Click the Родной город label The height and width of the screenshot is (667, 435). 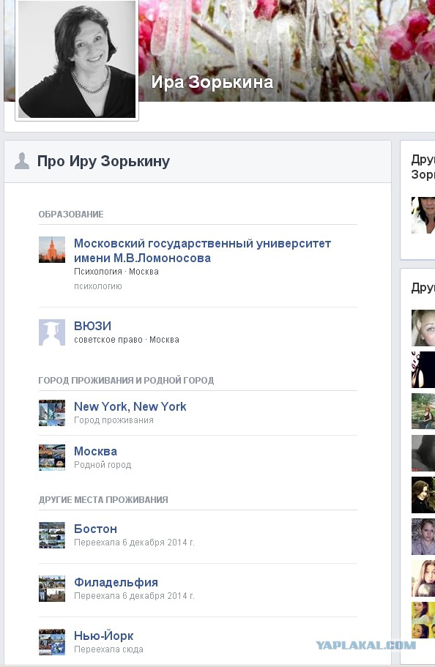coord(103,465)
